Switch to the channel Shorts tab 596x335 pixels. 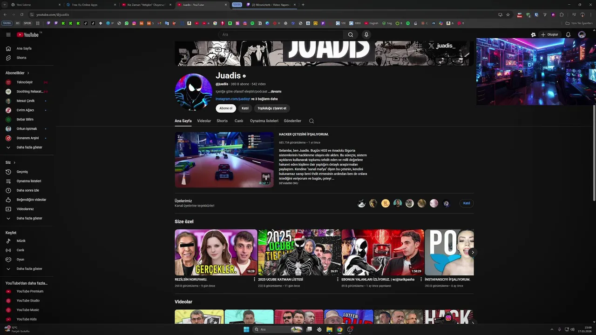222,121
